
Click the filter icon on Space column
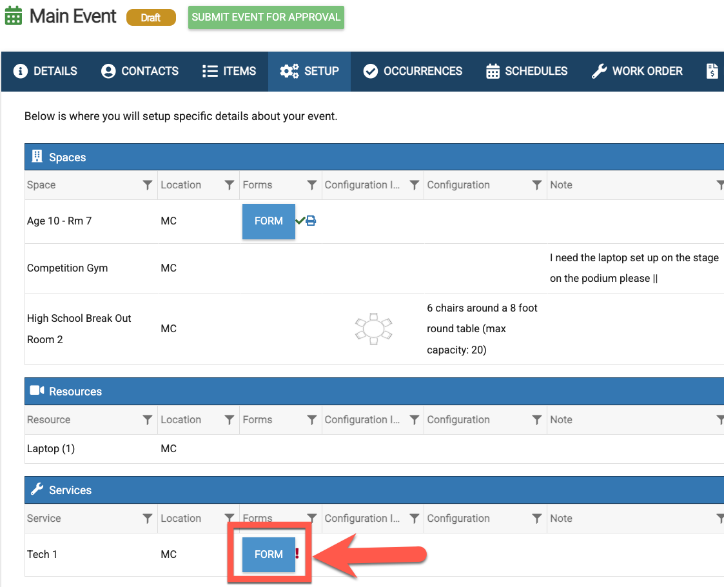147,185
